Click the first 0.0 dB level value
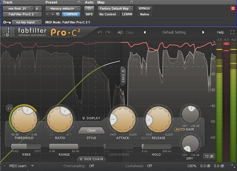 tap(205, 166)
